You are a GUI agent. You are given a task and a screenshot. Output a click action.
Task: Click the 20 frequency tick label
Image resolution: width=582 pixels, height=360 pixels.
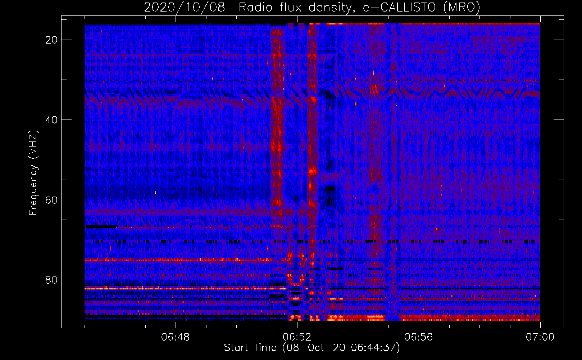52,40
